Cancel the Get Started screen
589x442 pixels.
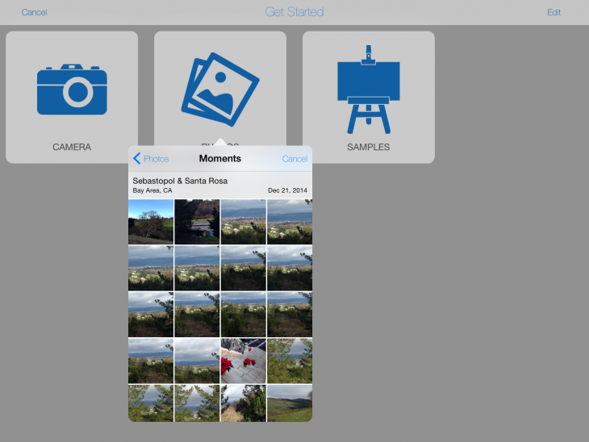[x=34, y=12]
